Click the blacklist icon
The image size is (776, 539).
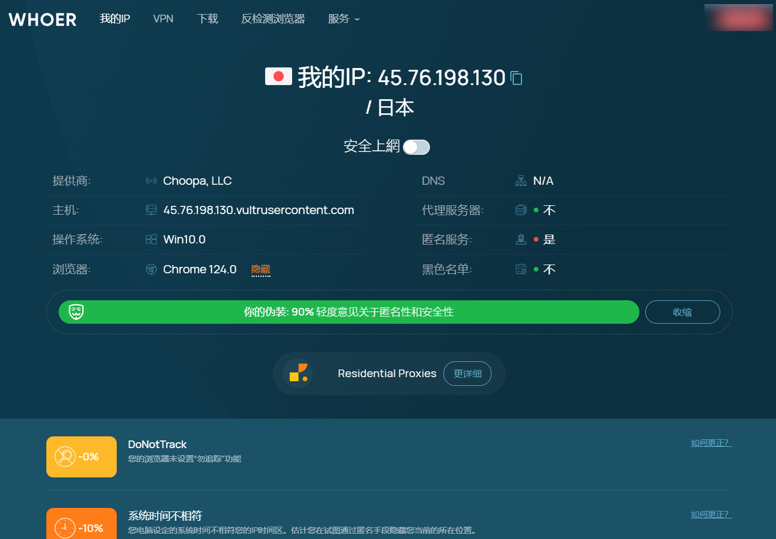(x=521, y=269)
